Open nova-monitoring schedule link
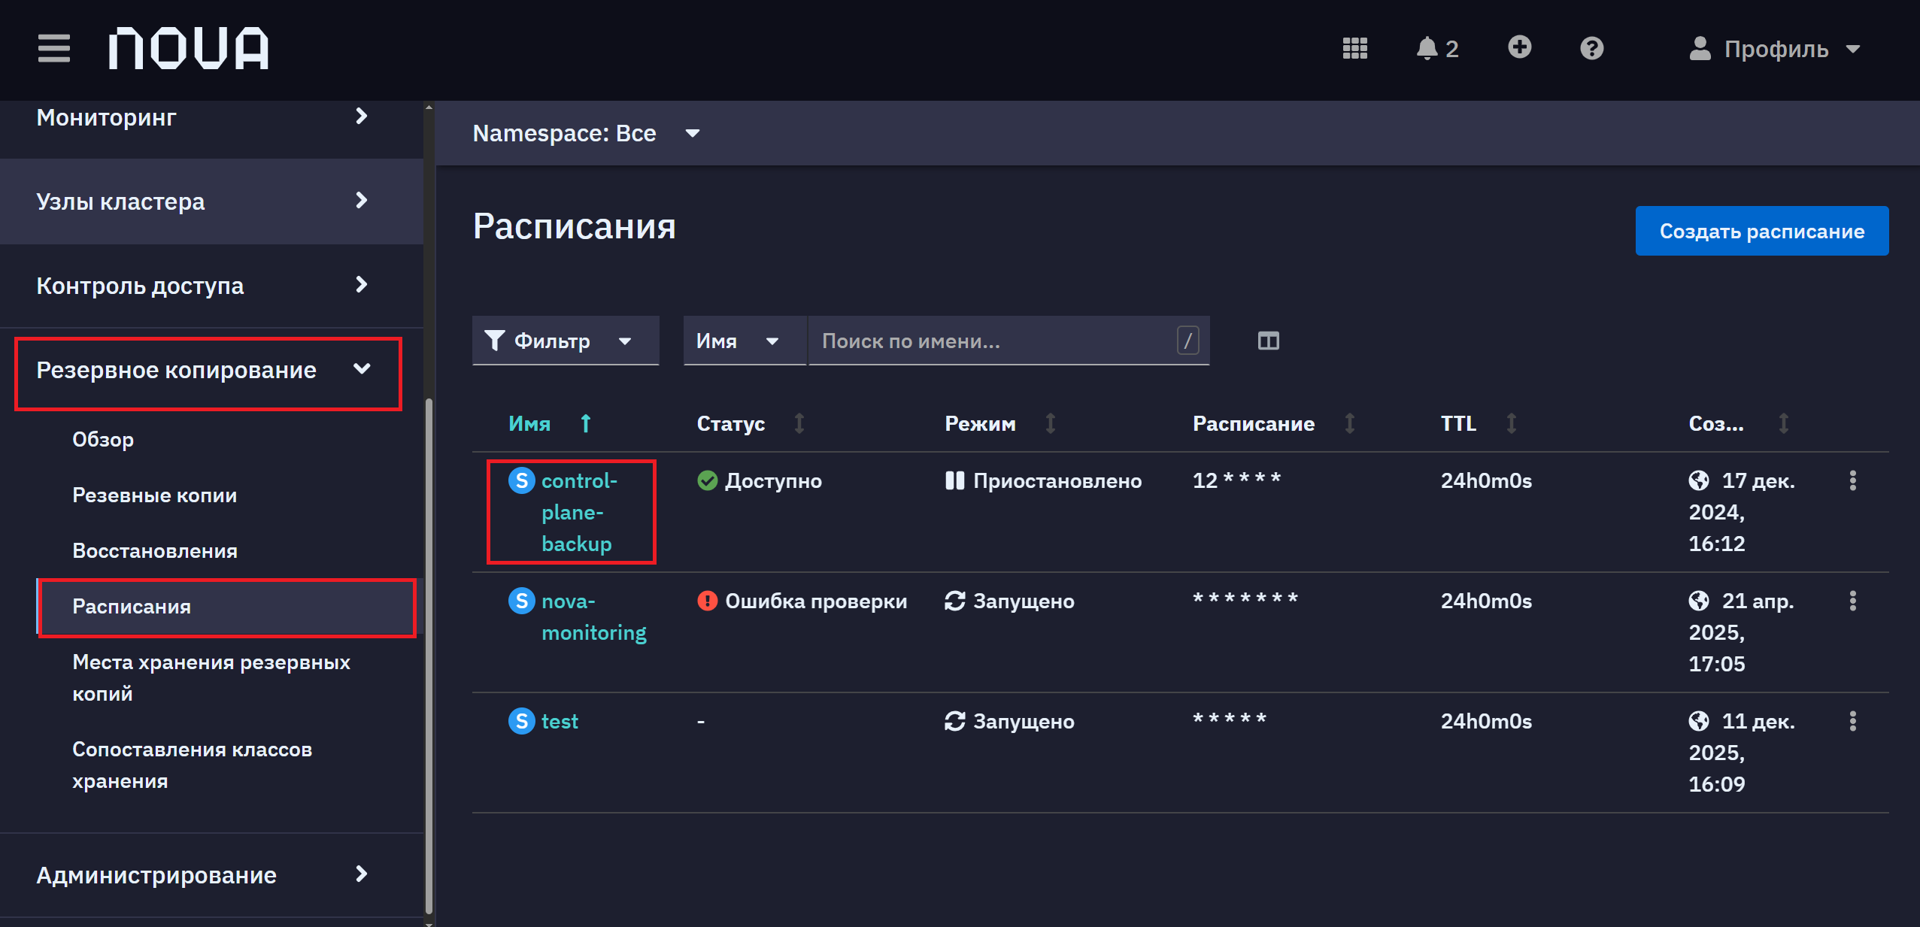The image size is (1920, 927). coord(593,616)
